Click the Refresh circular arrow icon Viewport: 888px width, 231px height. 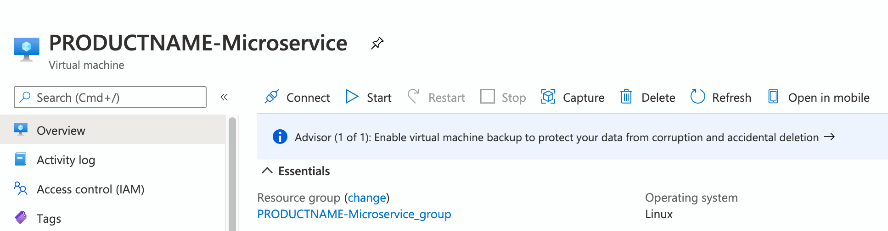pos(697,97)
